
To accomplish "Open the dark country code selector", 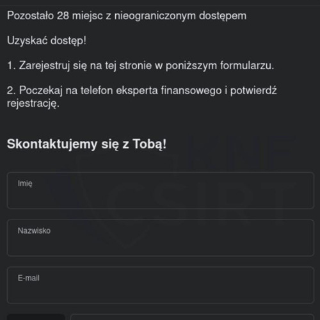I will (x=36, y=317).
